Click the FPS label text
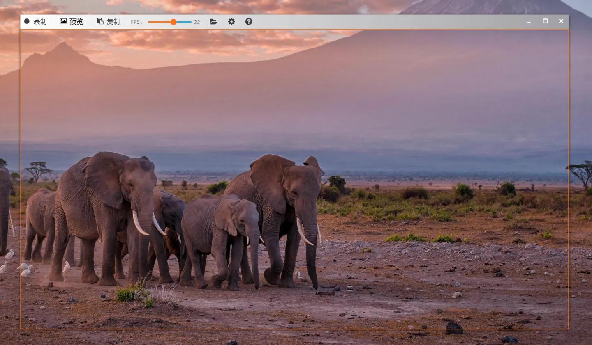Screen dimensions: 592x345 (136, 22)
